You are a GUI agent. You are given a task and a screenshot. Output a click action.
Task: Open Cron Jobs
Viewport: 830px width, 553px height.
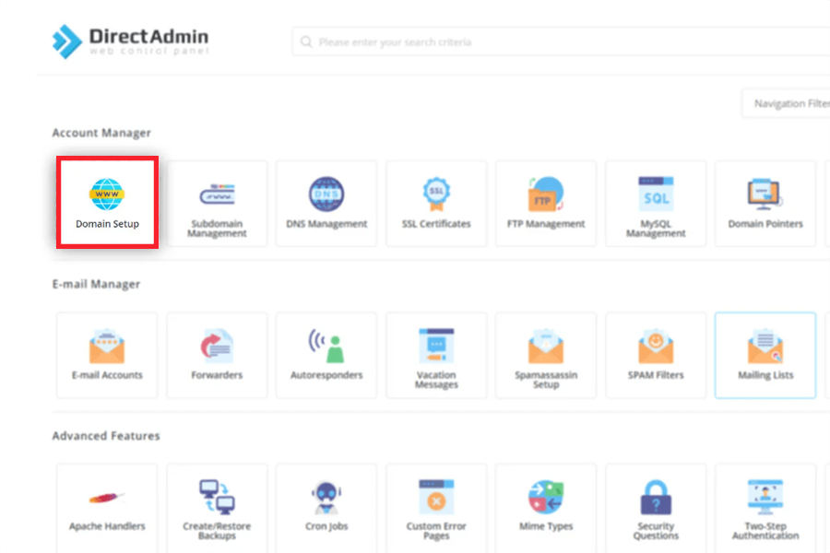[x=326, y=506]
